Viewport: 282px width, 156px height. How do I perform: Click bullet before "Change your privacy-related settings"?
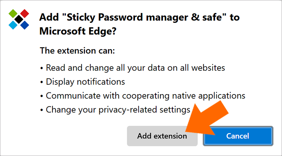[x=42, y=110]
